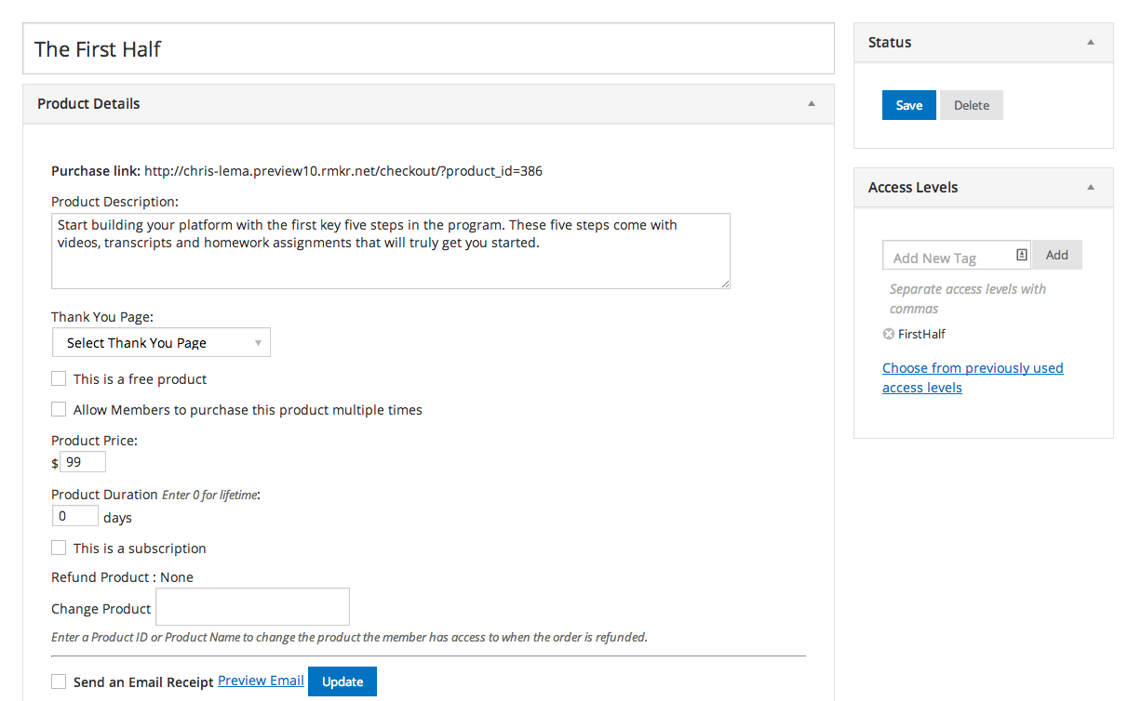Screen dimensions: 1142x701
Task: Click into the Change Product field
Action: (252, 607)
